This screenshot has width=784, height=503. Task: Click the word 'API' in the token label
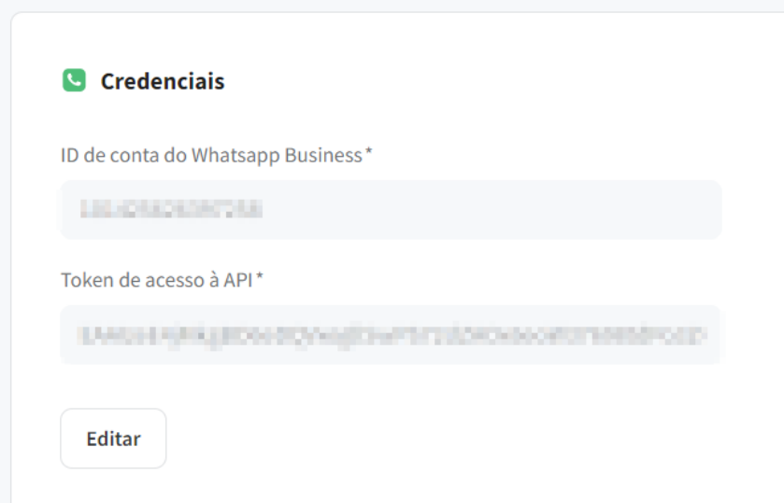(238, 280)
